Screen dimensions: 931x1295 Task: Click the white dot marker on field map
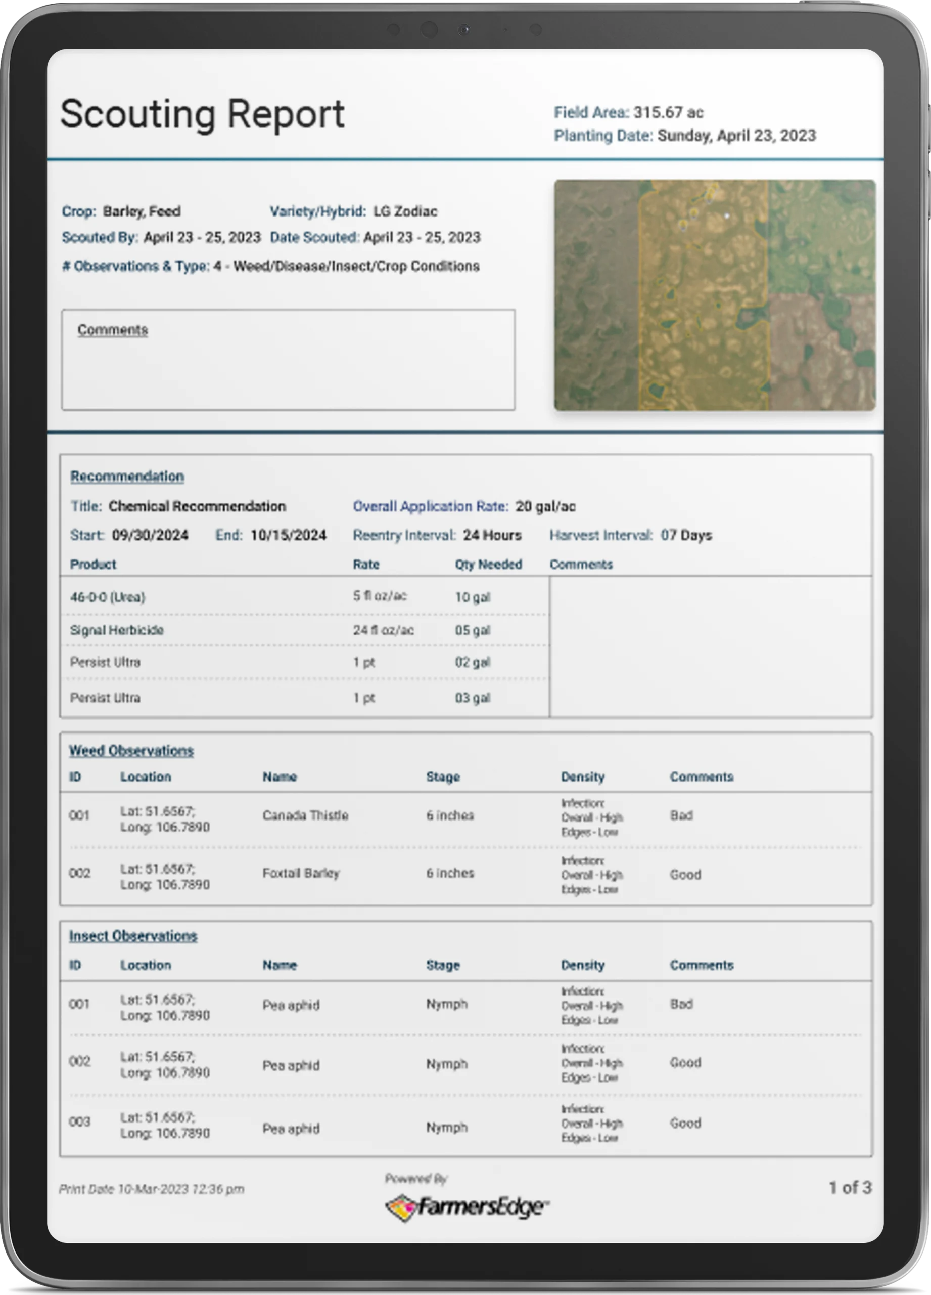[727, 216]
